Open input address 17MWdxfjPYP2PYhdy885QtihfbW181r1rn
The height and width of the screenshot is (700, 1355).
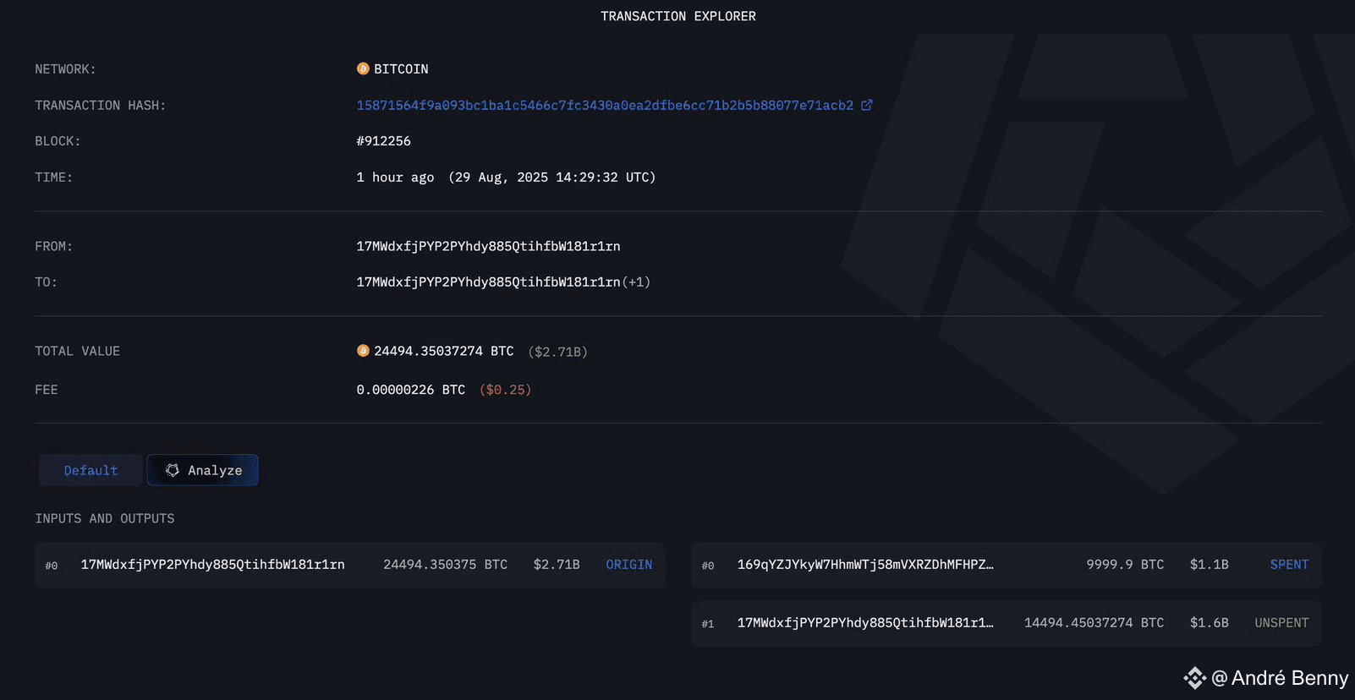click(212, 565)
